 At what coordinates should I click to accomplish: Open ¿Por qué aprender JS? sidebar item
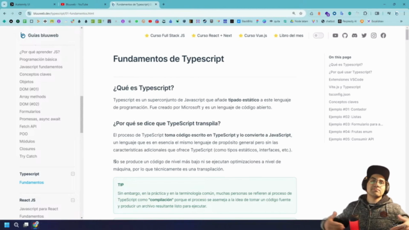pos(40,52)
